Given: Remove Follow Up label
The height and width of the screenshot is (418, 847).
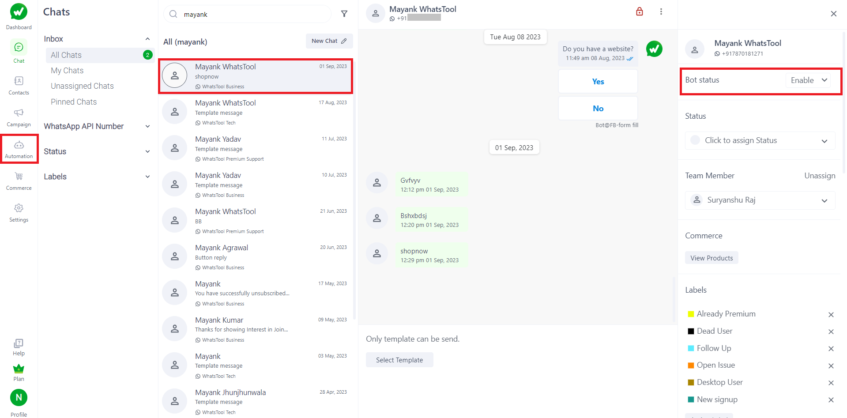Looking at the screenshot, I should [831, 349].
